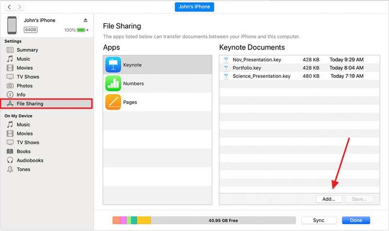Eject John's iPhone
This screenshot has width=389, height=231.
[85, 21]
